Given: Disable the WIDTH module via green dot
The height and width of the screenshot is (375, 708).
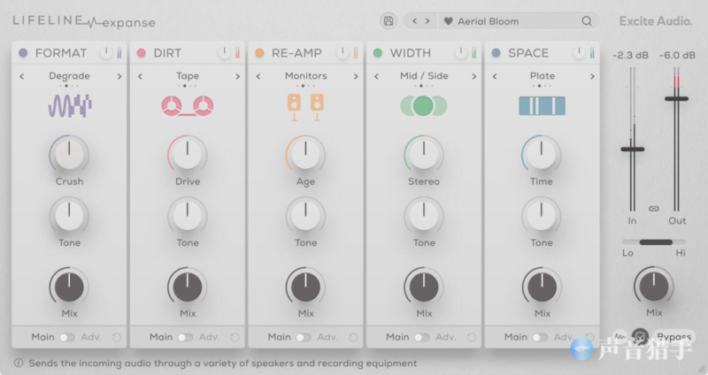Looking at the screenshot, I should point(378,53).
